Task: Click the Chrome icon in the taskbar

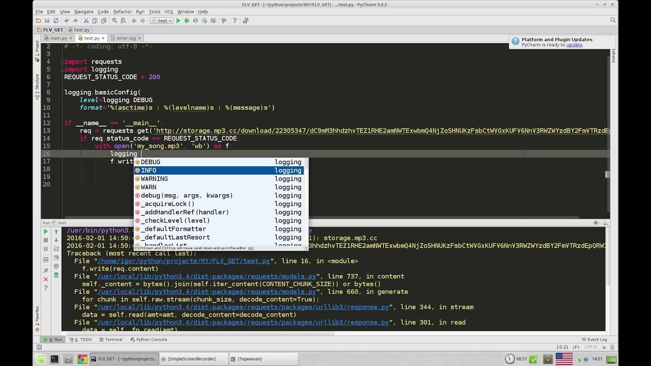Action: click(82, 359)
